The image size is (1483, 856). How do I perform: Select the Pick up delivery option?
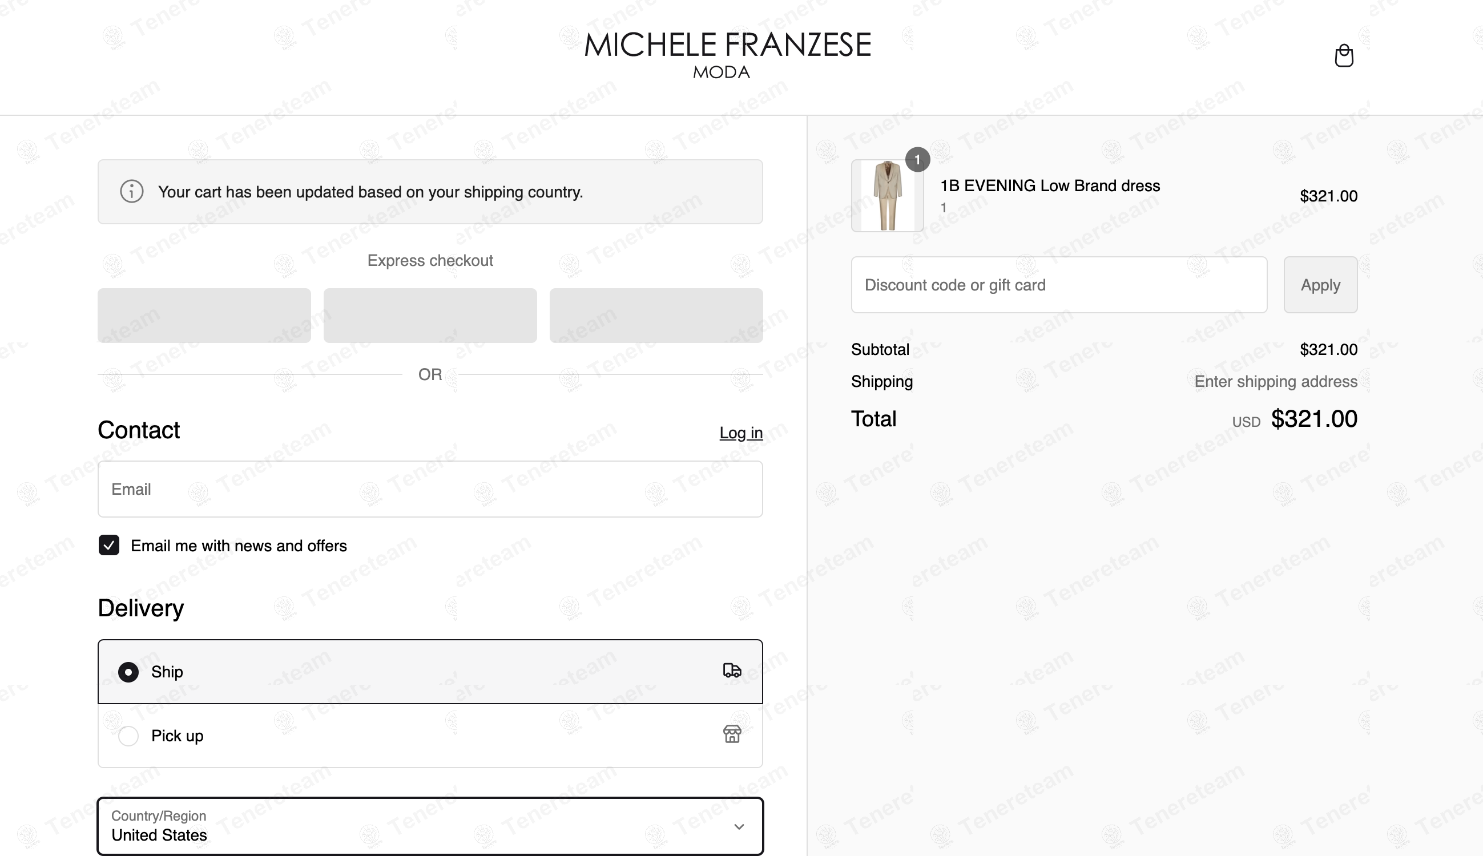[x=129, y=736]
